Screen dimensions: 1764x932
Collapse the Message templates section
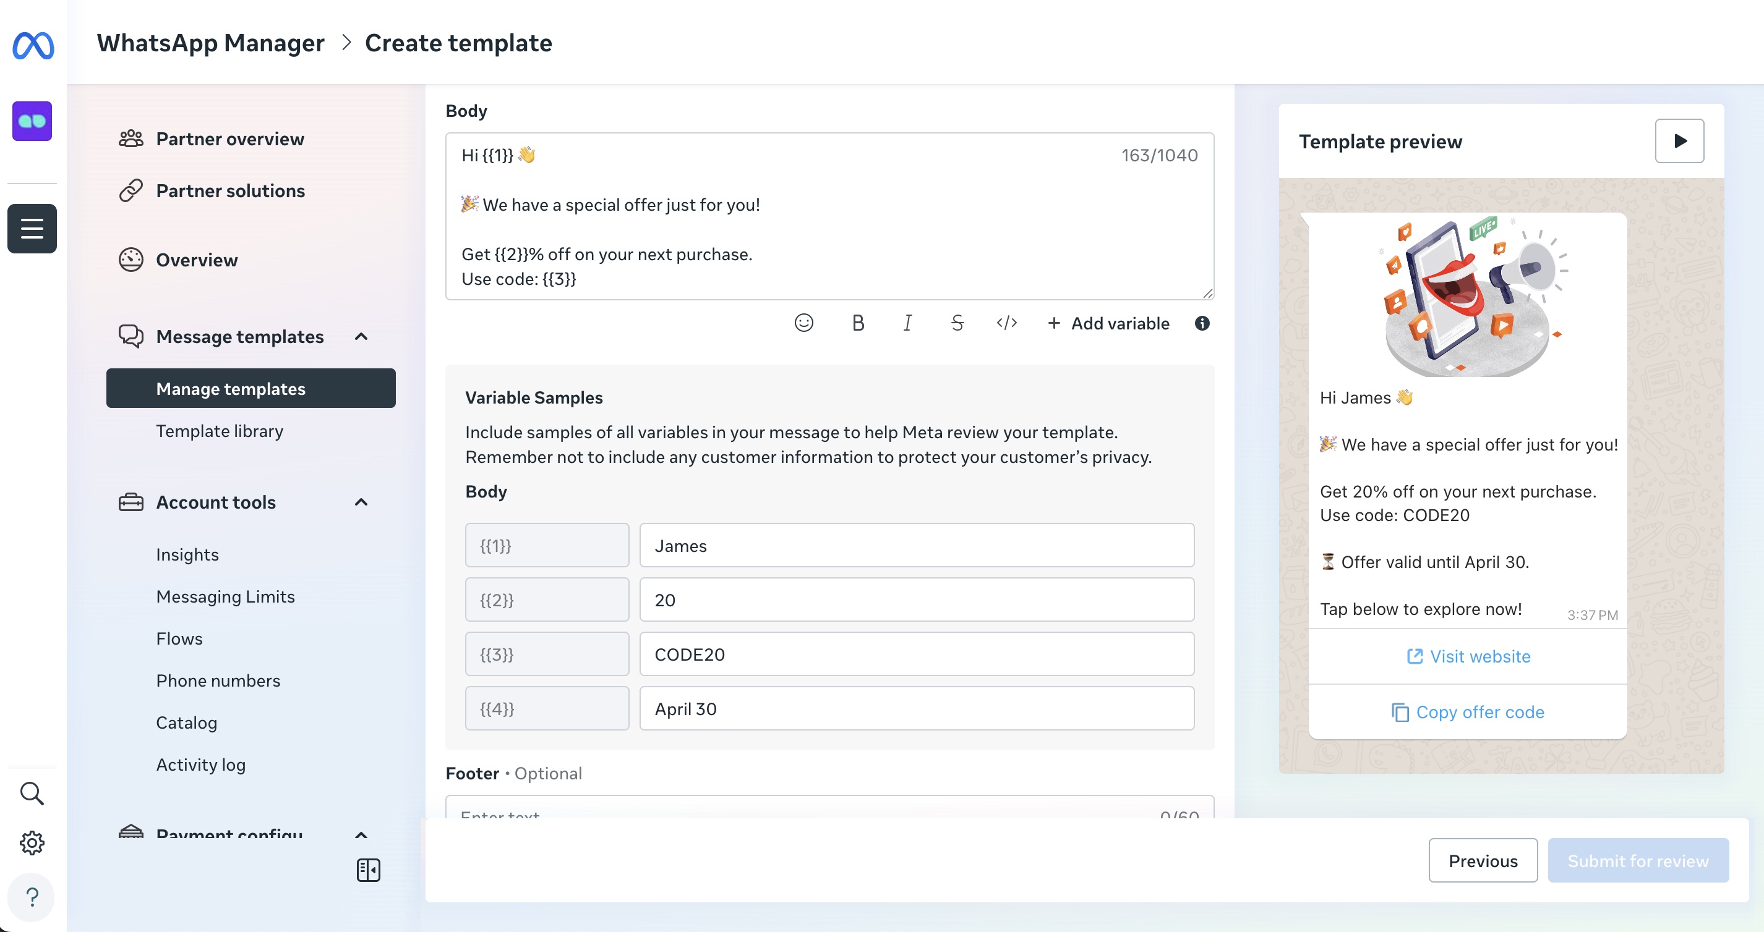coord(362,337)
